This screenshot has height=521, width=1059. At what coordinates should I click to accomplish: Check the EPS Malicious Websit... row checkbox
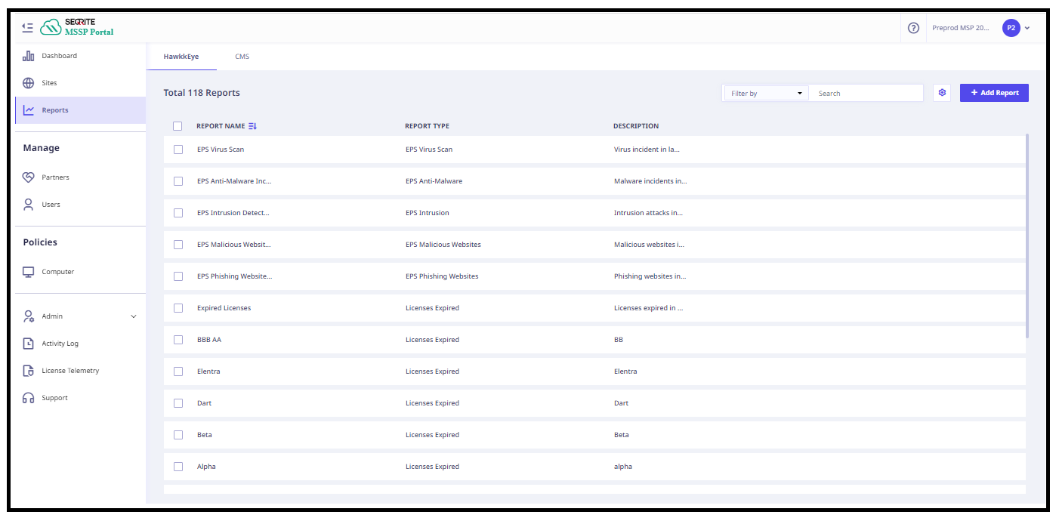[178, 245]
